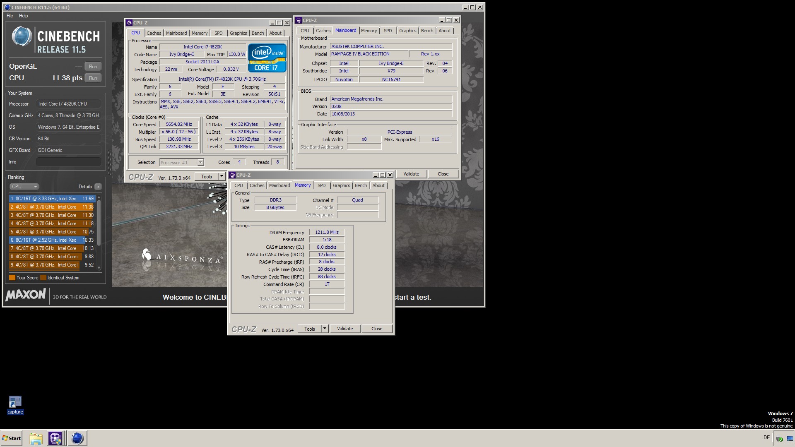Switch to Graphics tab in Mainboard window
The image size is (795, 447).
point(408,31)
